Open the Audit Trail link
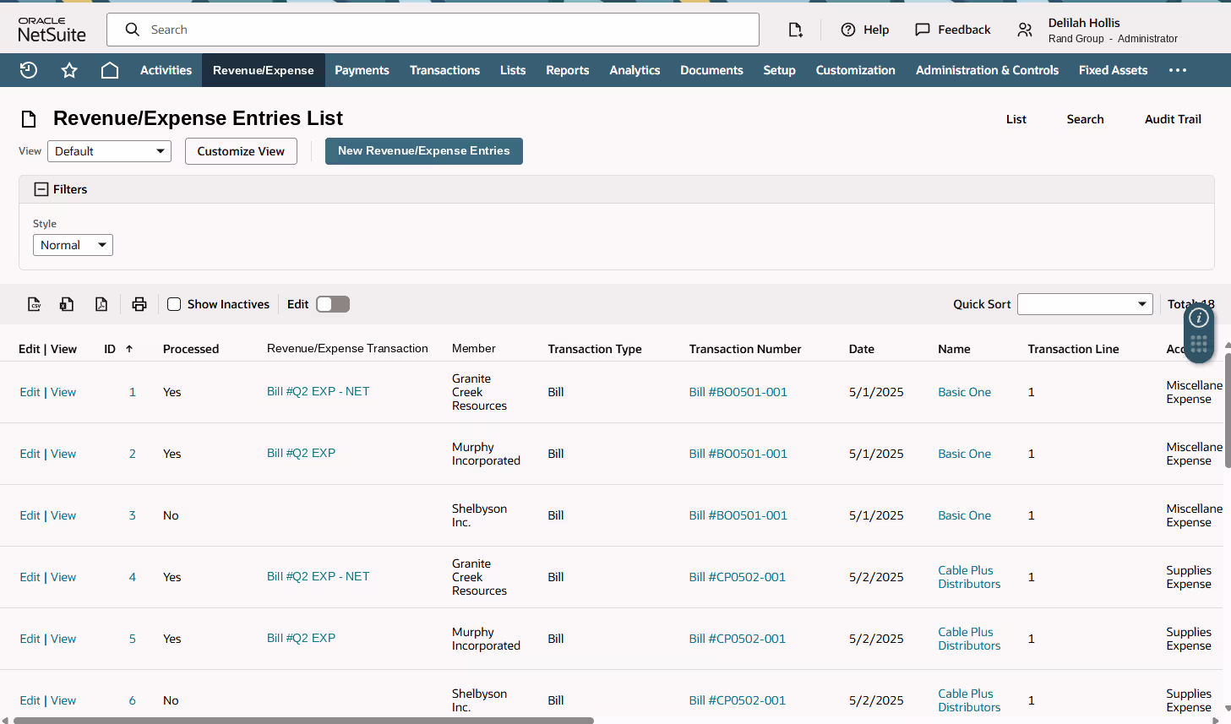This screenshot has height=724, width=1231. pyautogui.click(x=1173, y=119)
